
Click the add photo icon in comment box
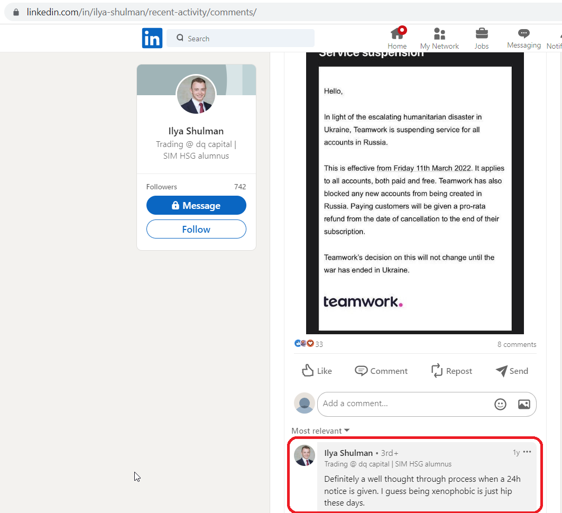pyautogui.click(x=524, y=405)
